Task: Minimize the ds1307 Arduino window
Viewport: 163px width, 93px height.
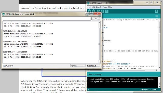Action: tap(147, 3)
